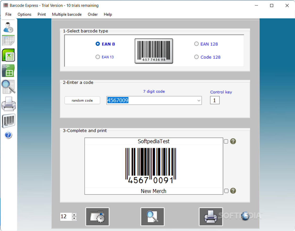Expand the 7 digit code dropdown arrow
The image size is (295, 231).
199,100
